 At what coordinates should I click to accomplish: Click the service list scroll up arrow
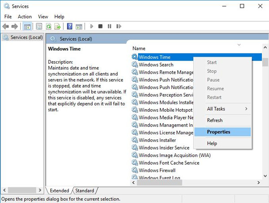[x=265, y=47]
